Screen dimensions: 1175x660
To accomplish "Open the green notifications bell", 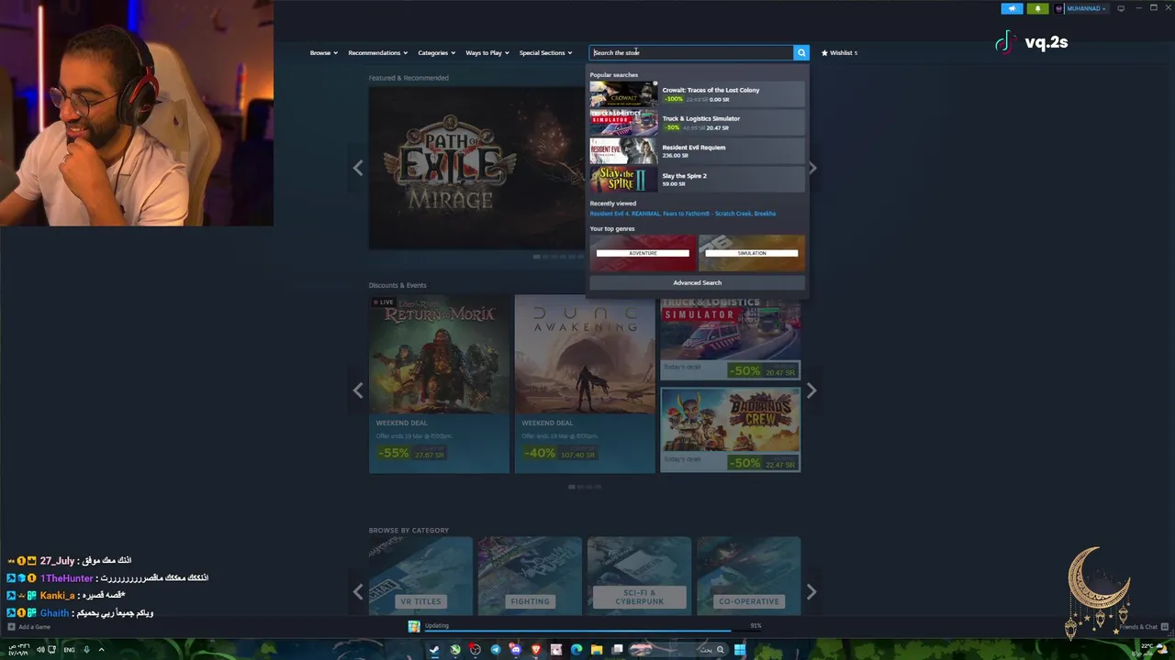I will pos(1038,8).
